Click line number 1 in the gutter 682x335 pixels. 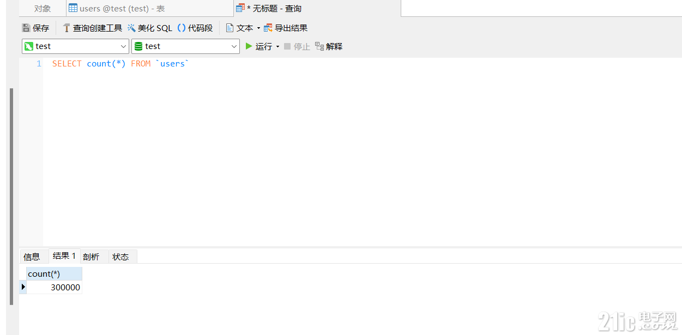pos(39,64)
